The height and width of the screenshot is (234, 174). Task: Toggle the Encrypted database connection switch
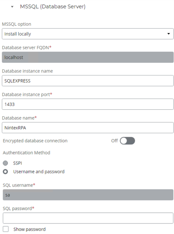click(x=127, y=141)
